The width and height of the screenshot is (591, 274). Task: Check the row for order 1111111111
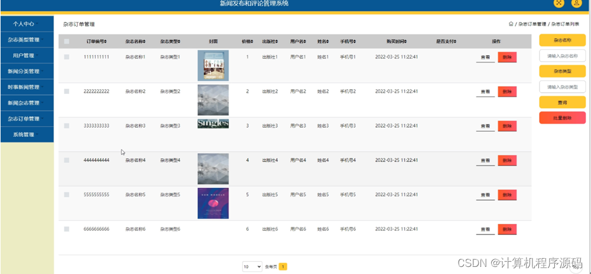[67, 57]
